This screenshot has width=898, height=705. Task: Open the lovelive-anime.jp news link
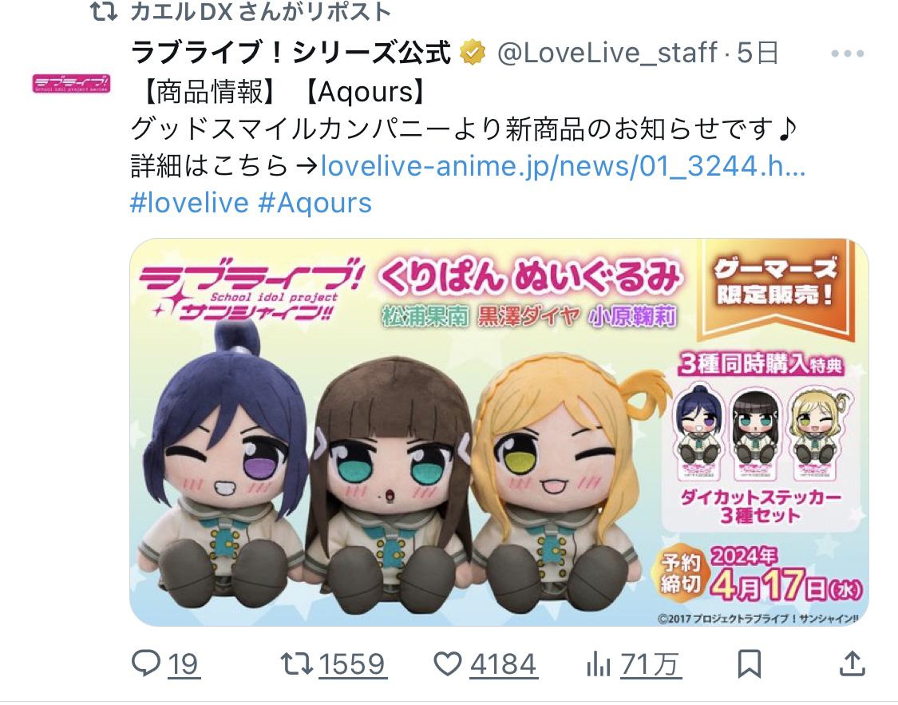click(563, 166)
